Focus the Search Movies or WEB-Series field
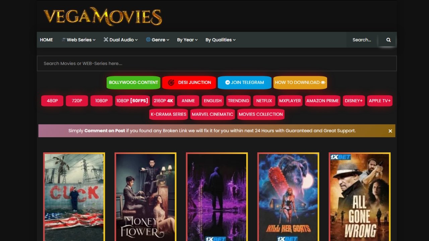429x241 pixels. tap(217, 63)
